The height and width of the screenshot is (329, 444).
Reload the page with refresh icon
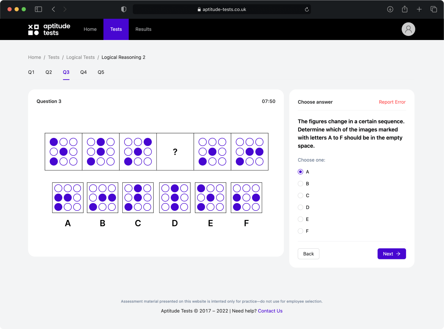click(x=307, y=9)
